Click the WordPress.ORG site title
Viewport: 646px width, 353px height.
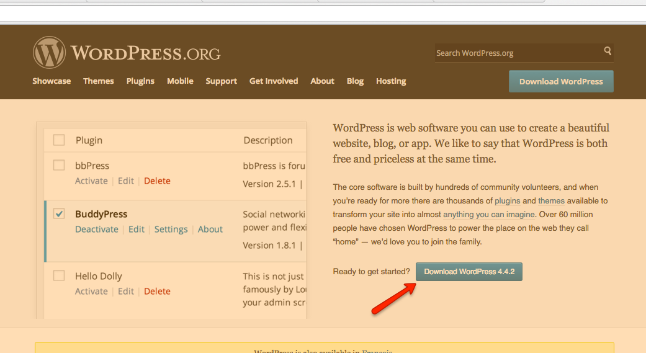pos(146,53)
